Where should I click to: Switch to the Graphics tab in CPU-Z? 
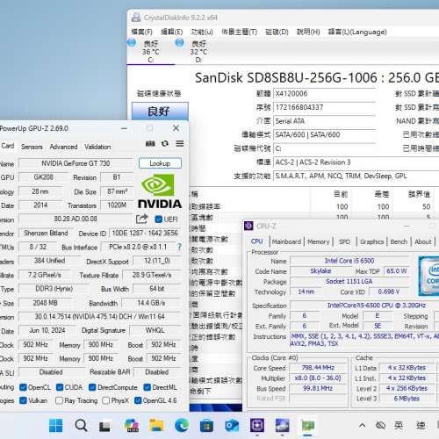click(371, 241)
